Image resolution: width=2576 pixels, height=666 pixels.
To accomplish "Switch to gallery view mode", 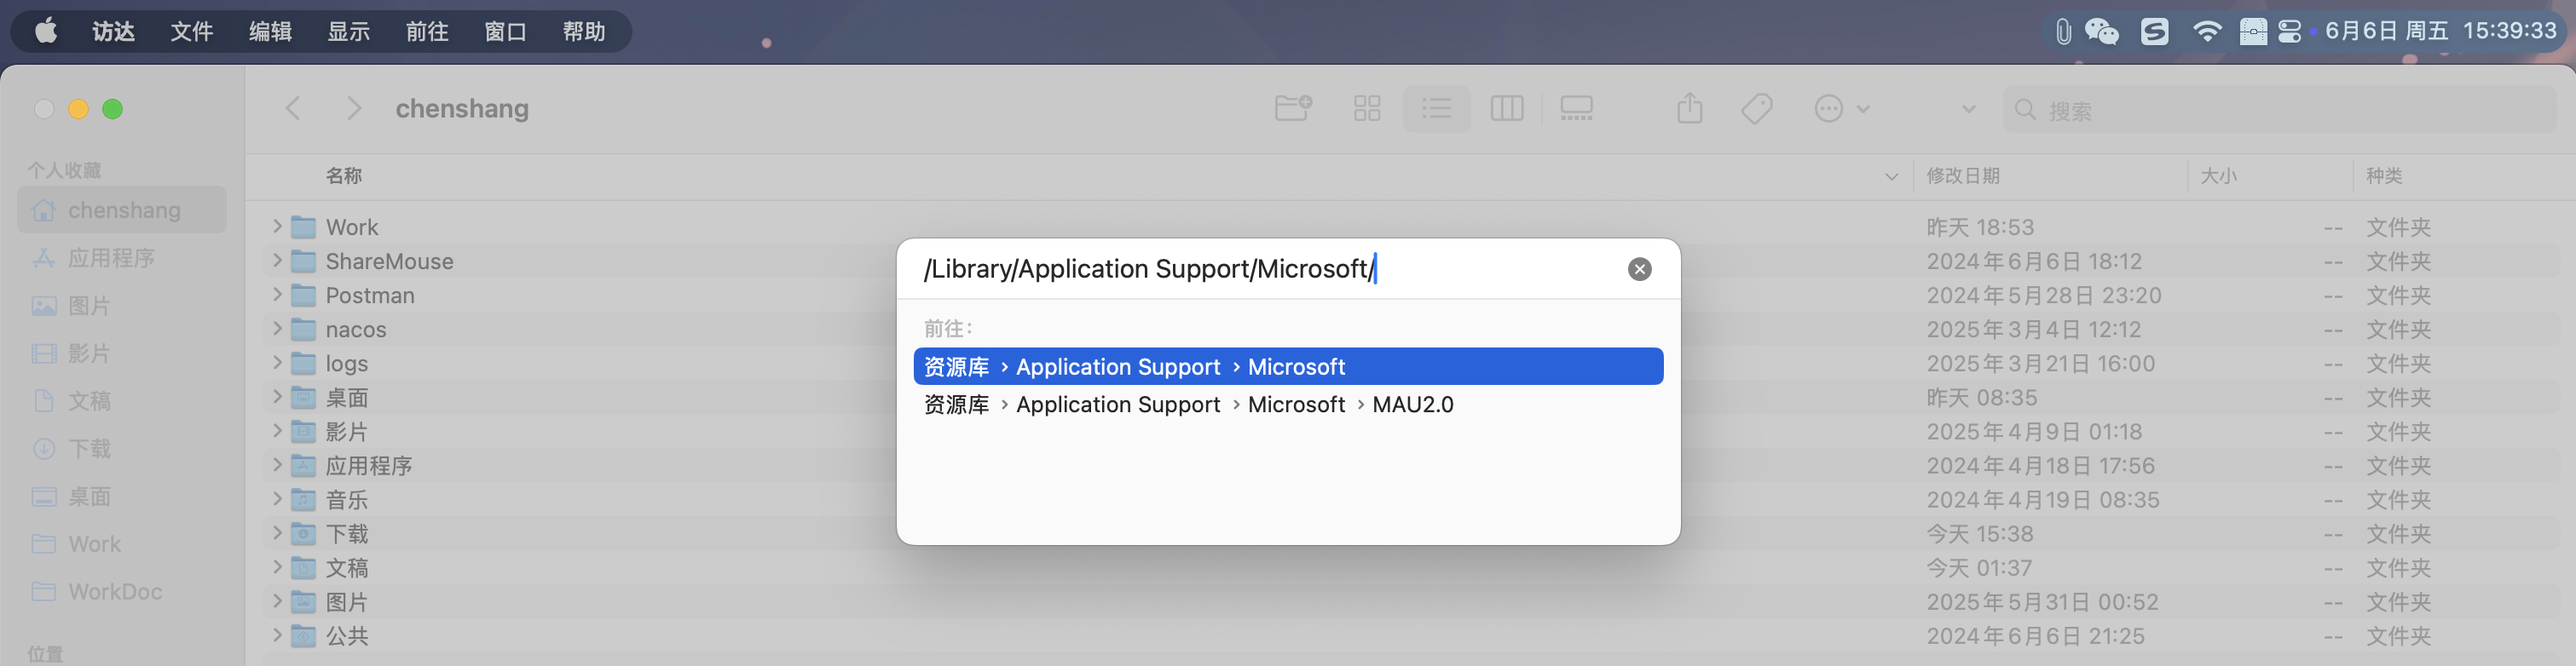I will coord(1576,108).
